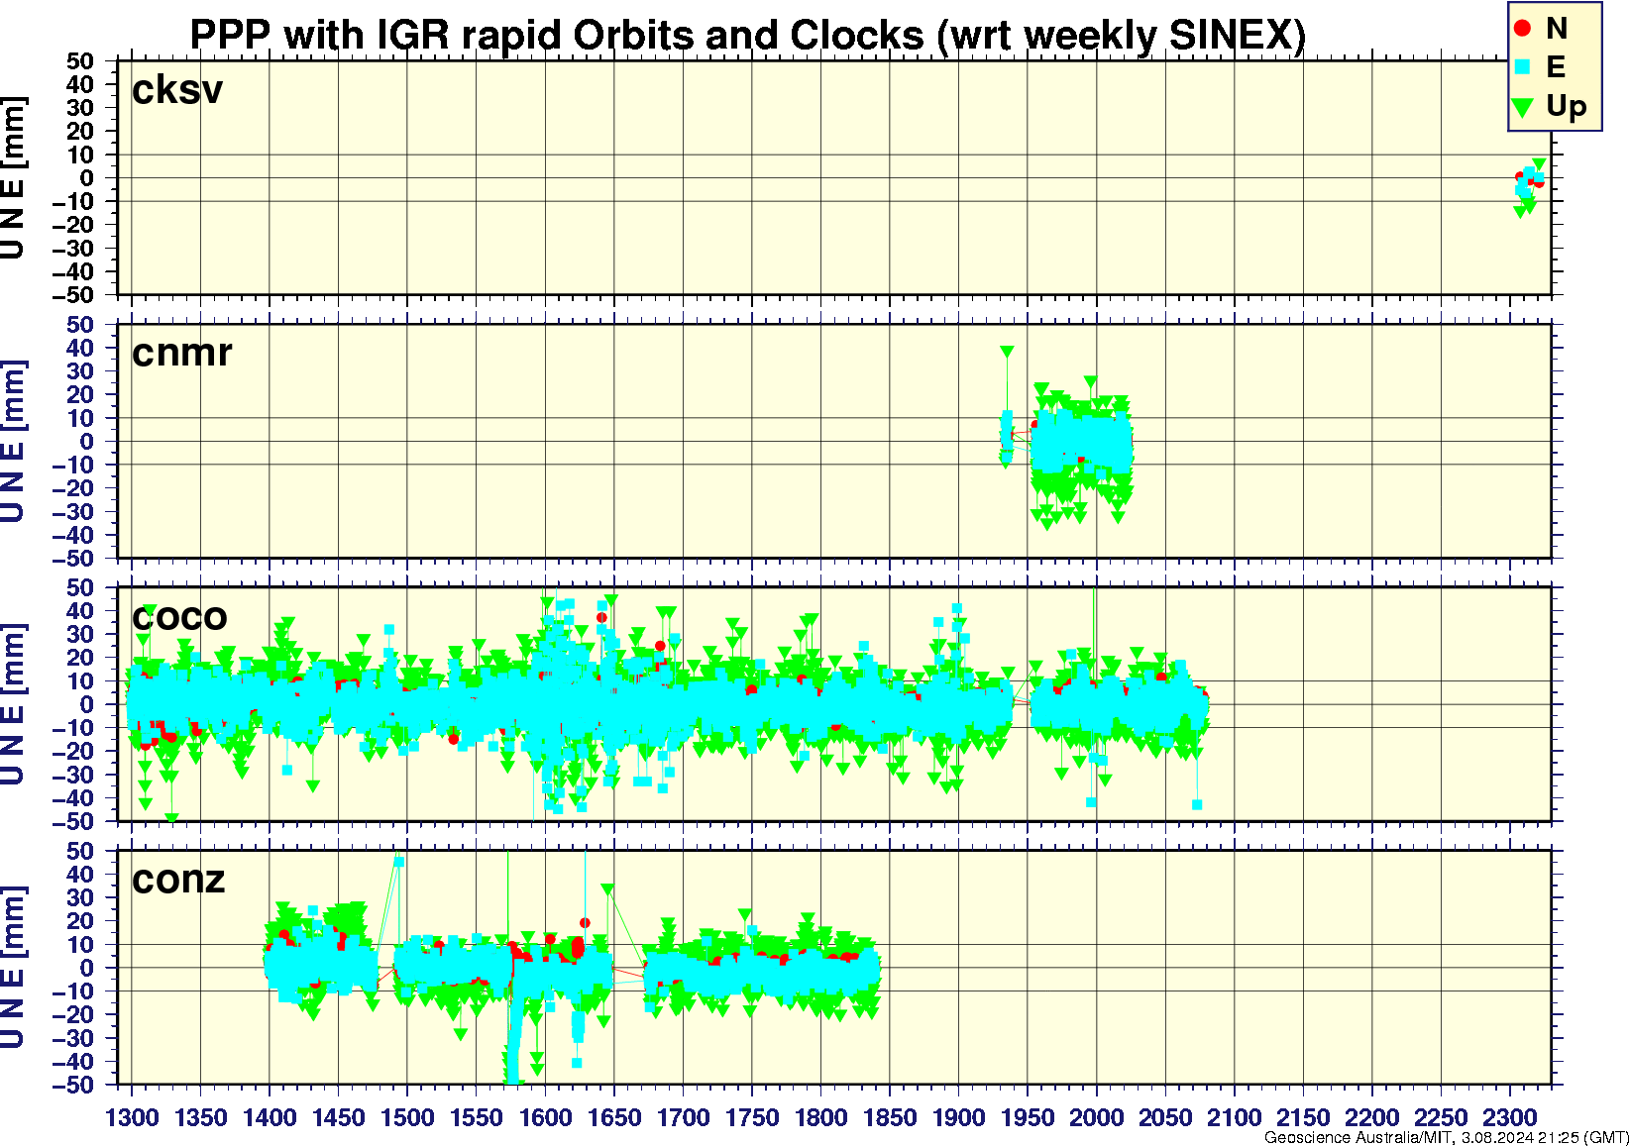
Task: Select the 'cnmr' station label
Action: [x=182, y=353]
